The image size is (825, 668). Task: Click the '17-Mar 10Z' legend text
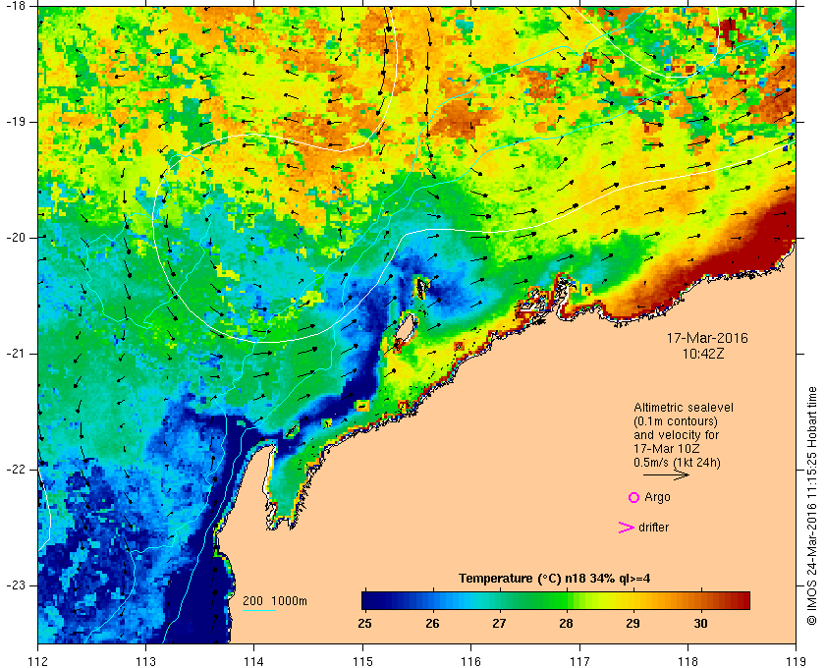pos(668,449)
